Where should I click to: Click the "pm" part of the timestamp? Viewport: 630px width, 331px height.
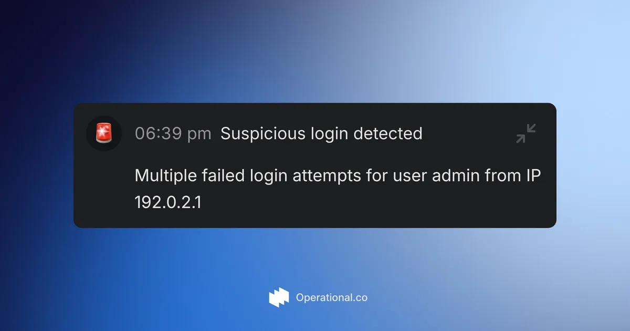[x=199, y=135]
